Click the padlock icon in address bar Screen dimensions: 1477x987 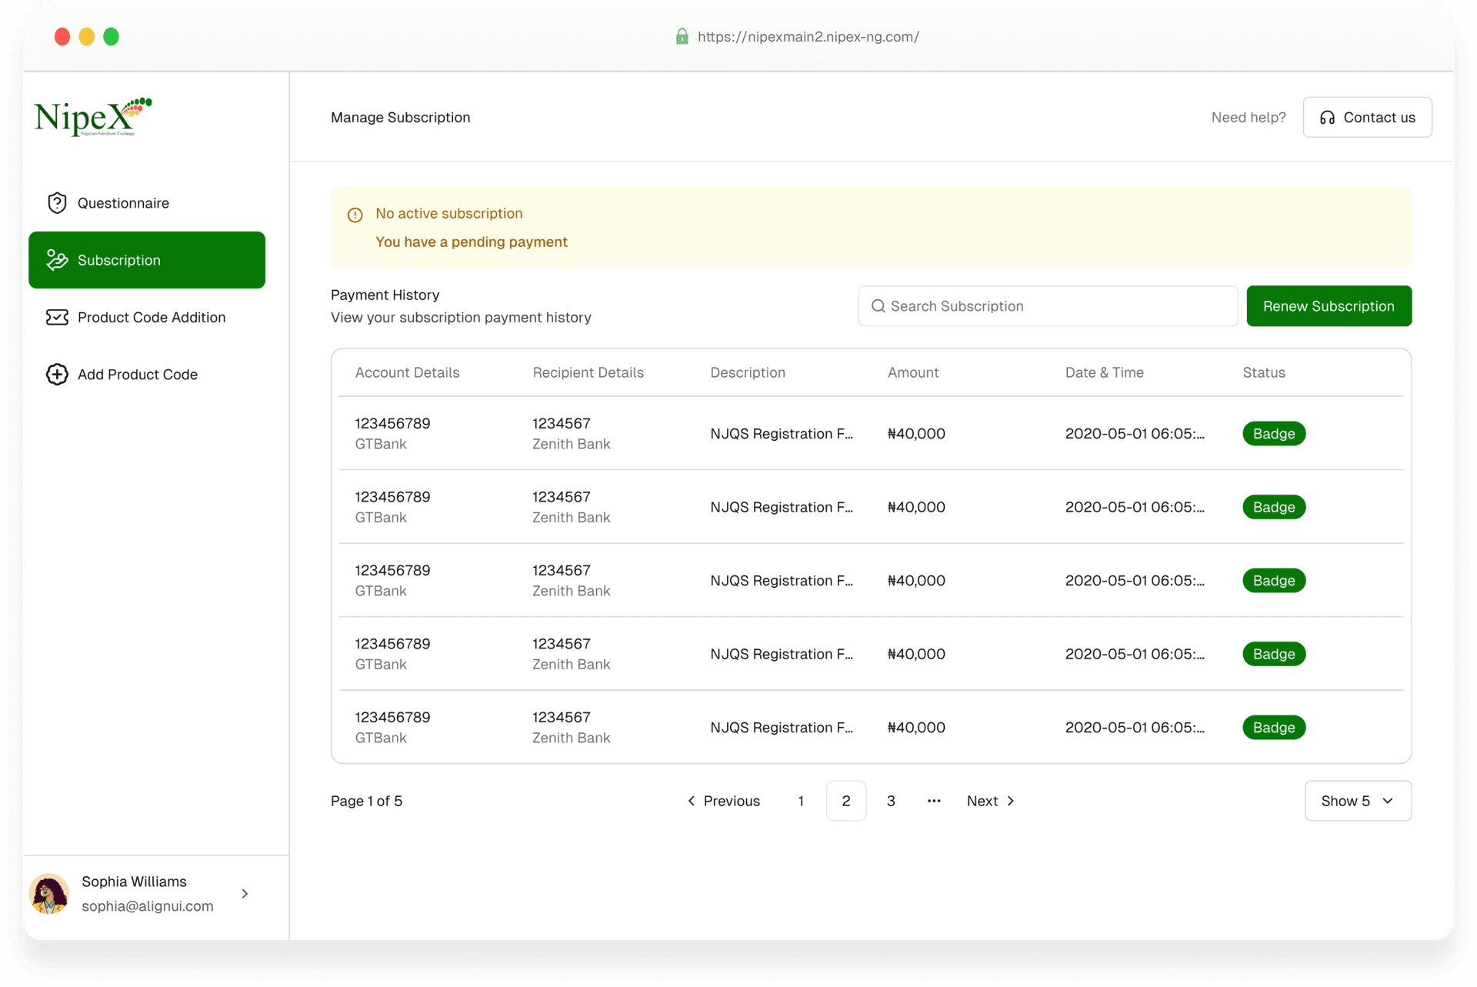[x=682, y=37]
